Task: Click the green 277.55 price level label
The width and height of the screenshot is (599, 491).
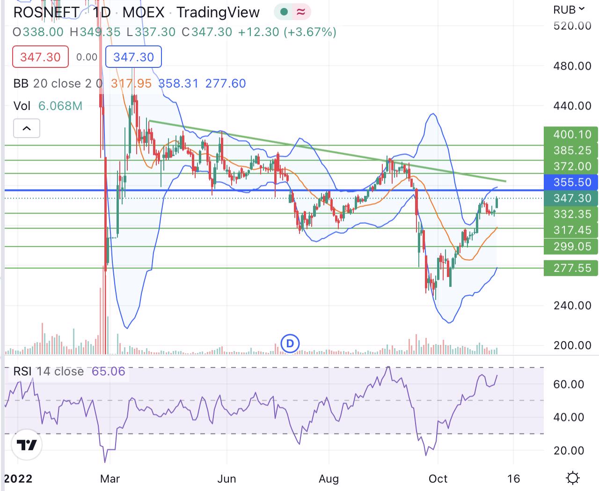Action: [x=571, y=268]
